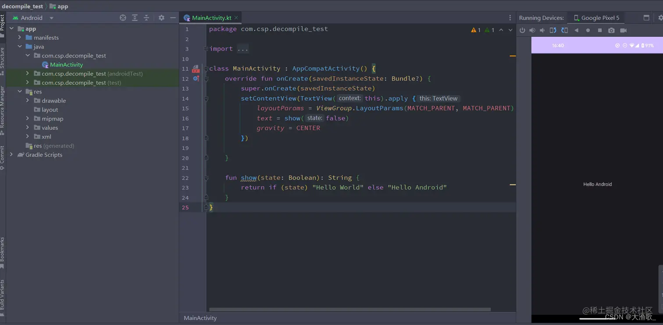Collapse the app module node
Image resolution: width=663 pixels, height=325 pixels.
click(11, 28)
